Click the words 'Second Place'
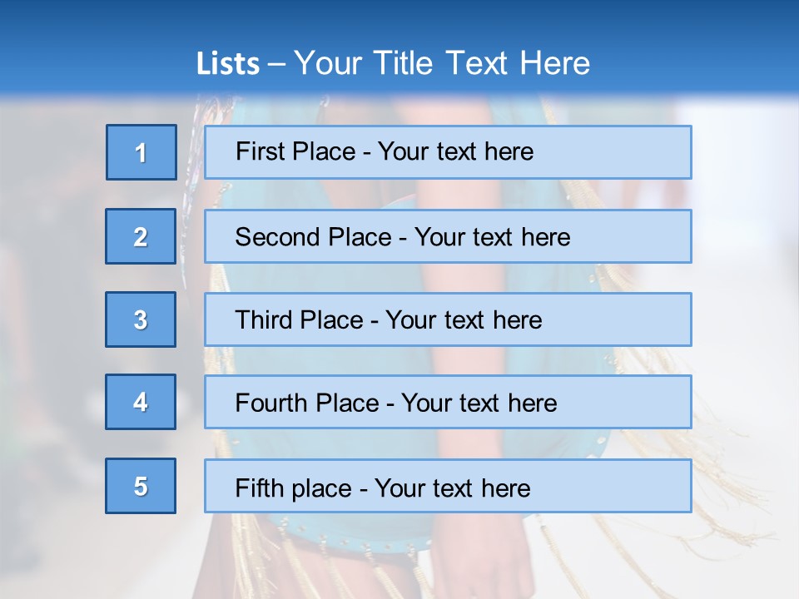Screen dimensions: 799x599 [x=313, y=237]
